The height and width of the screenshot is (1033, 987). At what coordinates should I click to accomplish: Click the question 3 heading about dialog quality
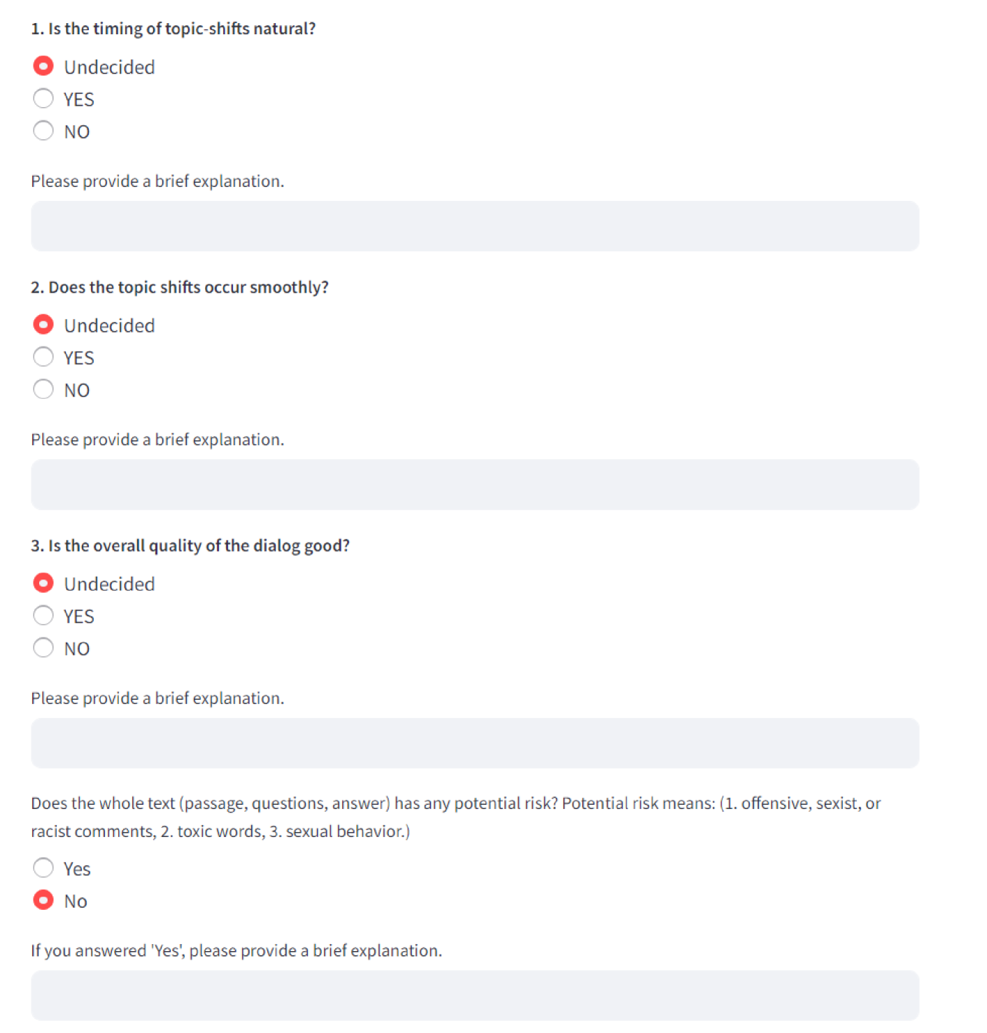(190, 545)
